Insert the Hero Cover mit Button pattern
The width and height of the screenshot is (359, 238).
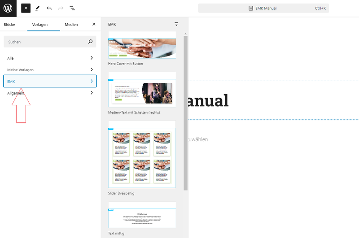pyautogui.click(x=142, y=46)
